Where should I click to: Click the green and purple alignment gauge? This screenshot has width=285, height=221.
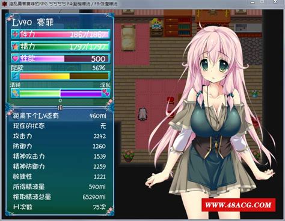61,93
